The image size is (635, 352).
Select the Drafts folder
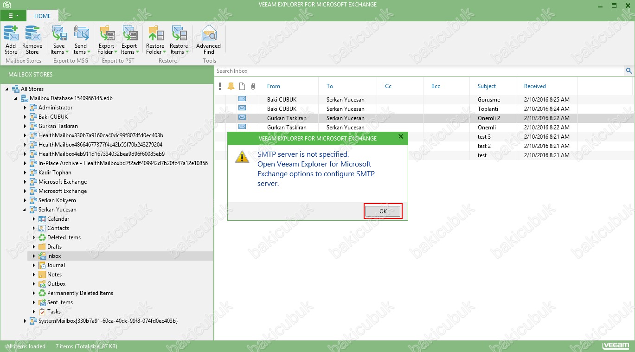(x=54, y=247)
